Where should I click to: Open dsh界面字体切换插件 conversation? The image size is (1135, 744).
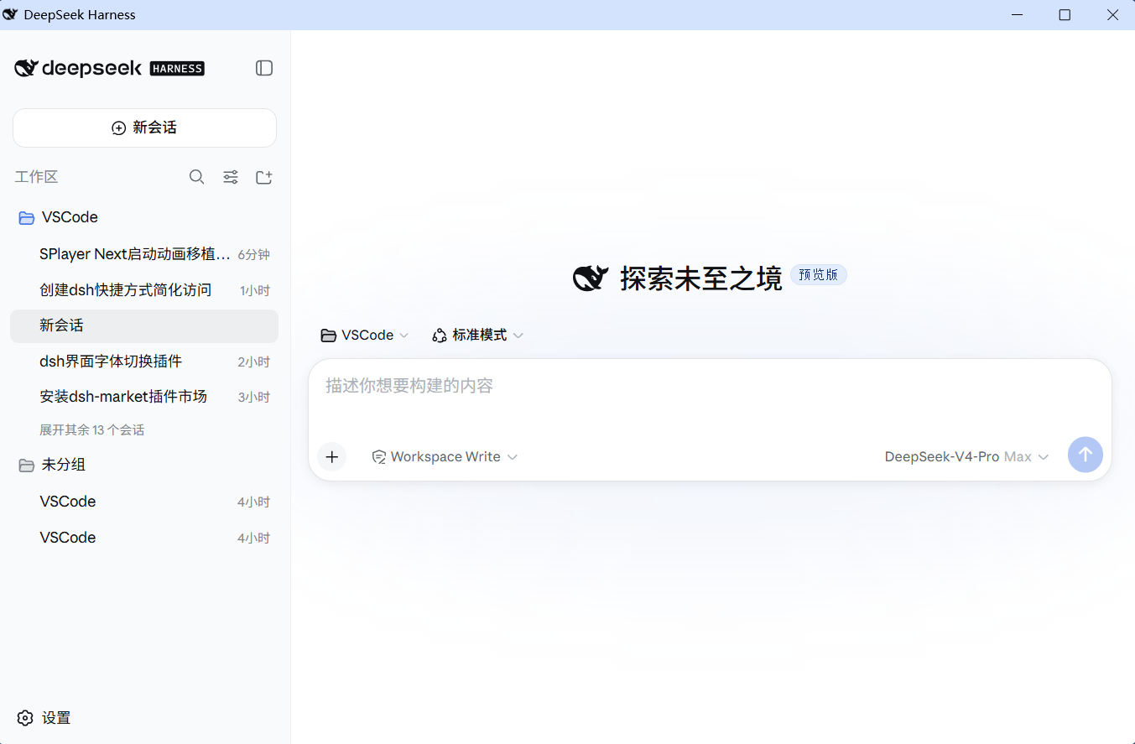[144, 362]
